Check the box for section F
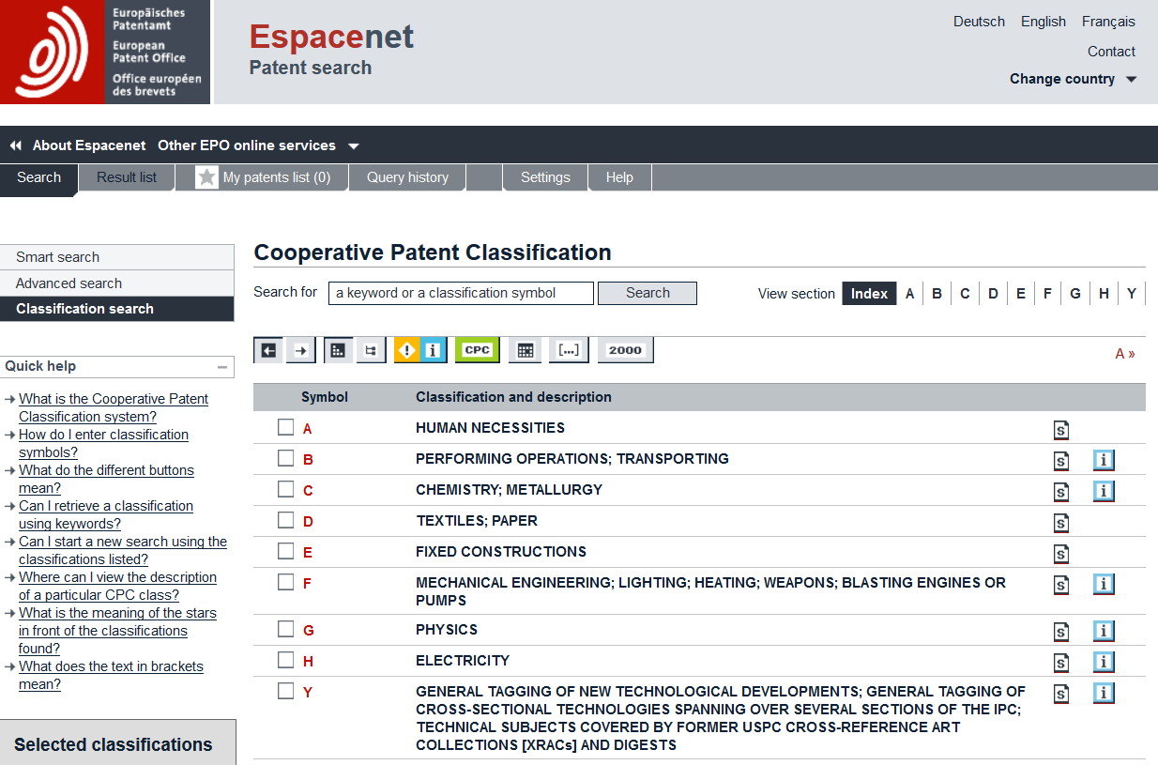The image size is (1158, 765). [x=286, y=582]
